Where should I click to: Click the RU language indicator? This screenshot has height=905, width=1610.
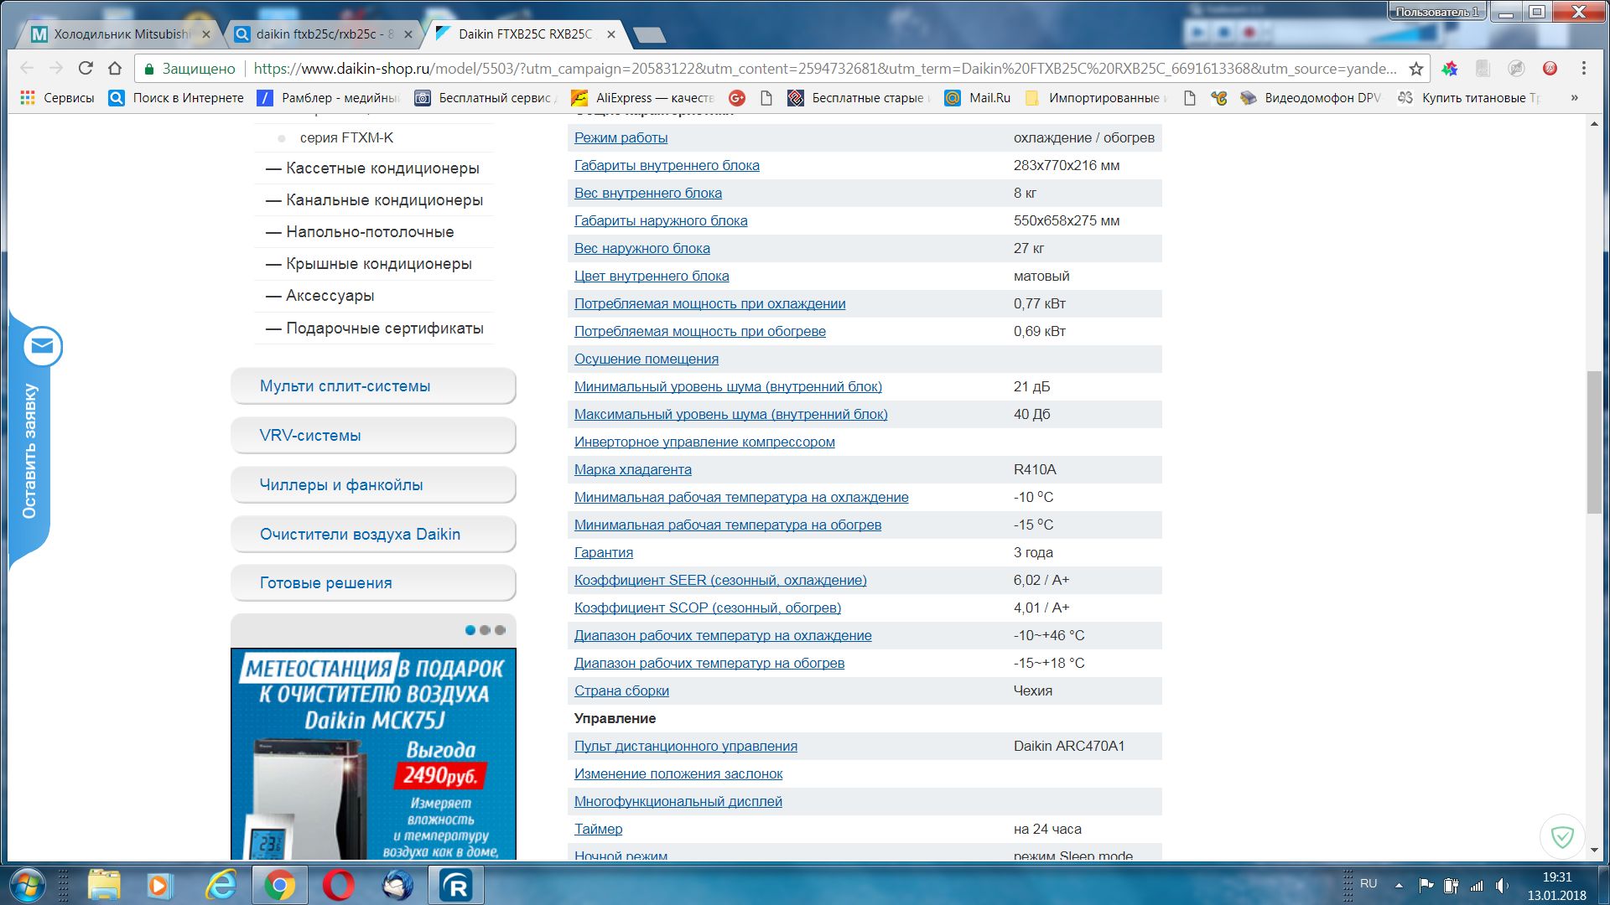click(x=1368, y=883)
